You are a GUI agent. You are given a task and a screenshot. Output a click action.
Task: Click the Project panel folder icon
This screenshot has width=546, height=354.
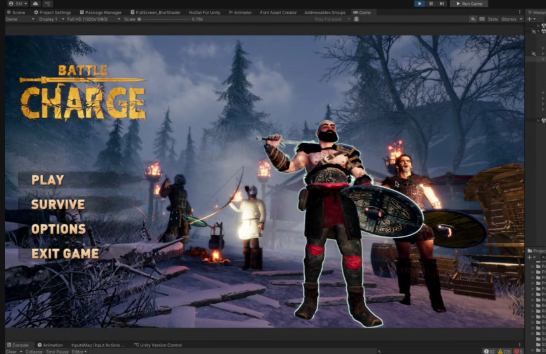[530, 250]
